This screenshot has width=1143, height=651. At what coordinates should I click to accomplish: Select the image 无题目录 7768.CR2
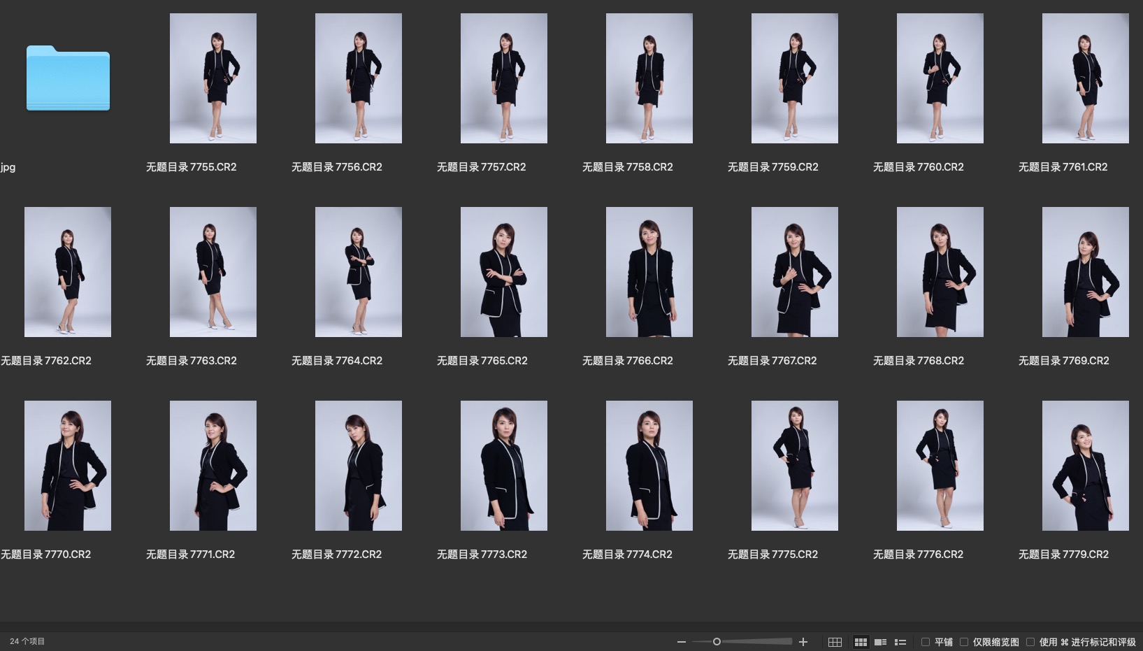click(x=940, y=272)
